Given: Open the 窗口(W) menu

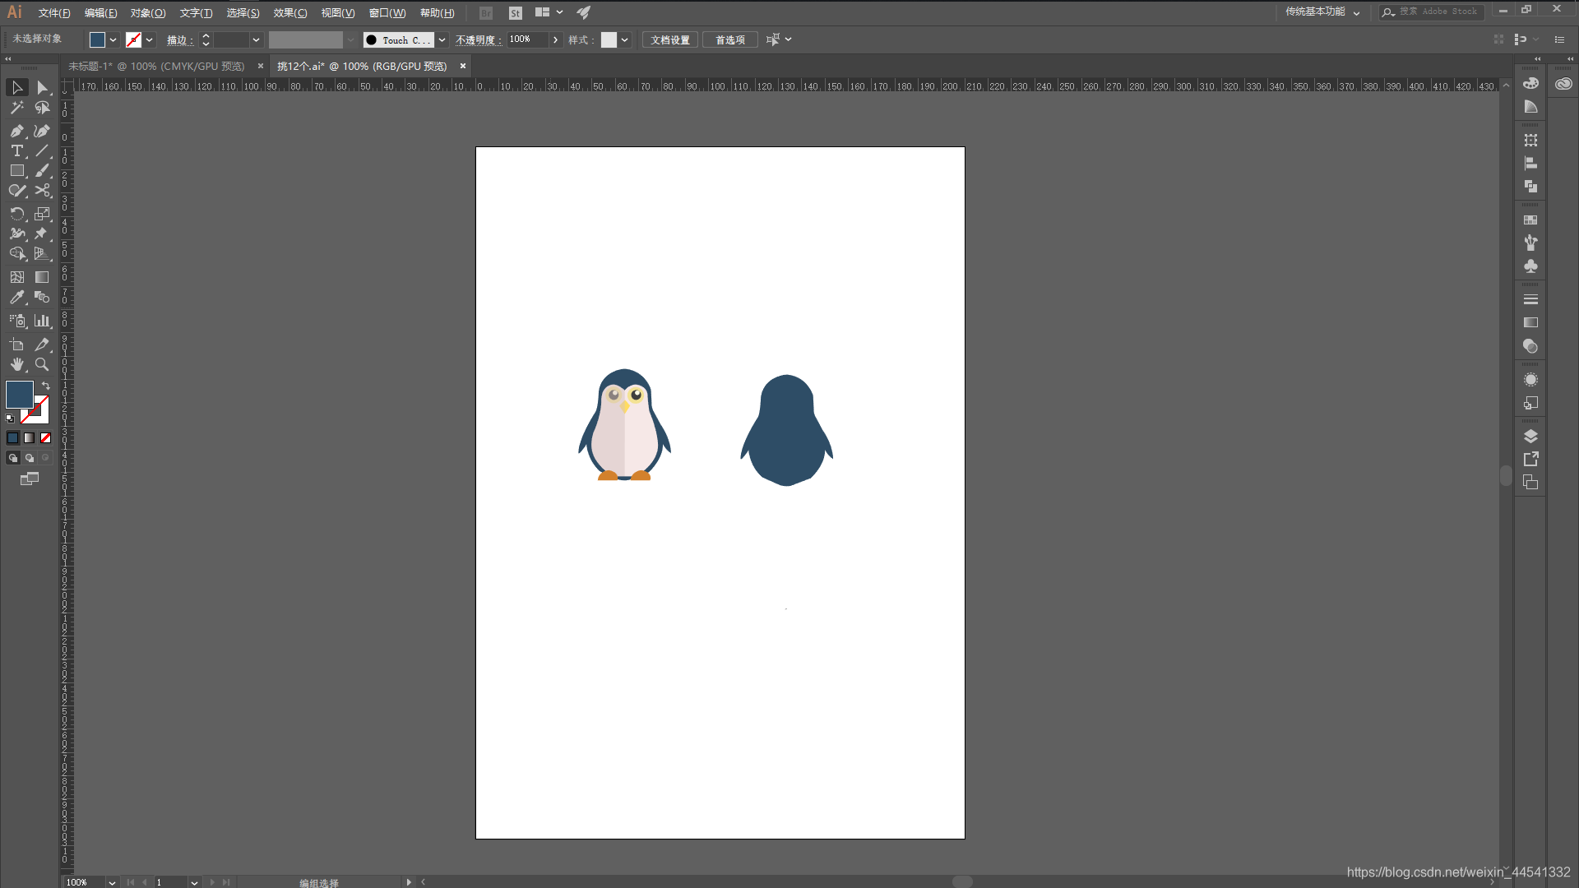Looking at the screenshot, I should (387, 13).
